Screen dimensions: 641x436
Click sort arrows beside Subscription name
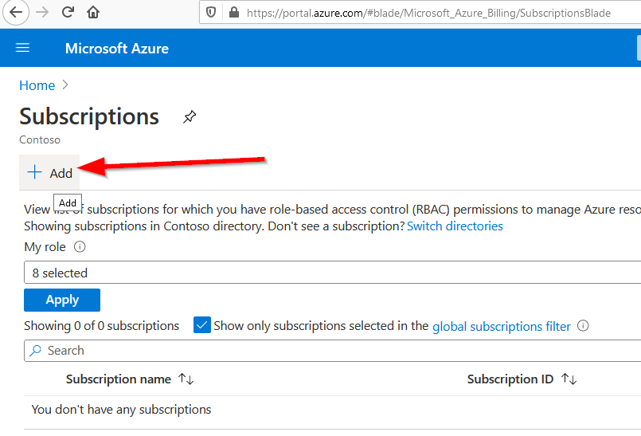click(186, 379)
